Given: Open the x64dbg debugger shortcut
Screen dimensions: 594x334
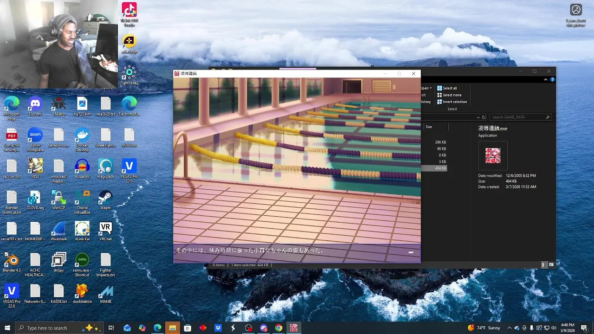Looking at the screenshot, I should [58, 107].
